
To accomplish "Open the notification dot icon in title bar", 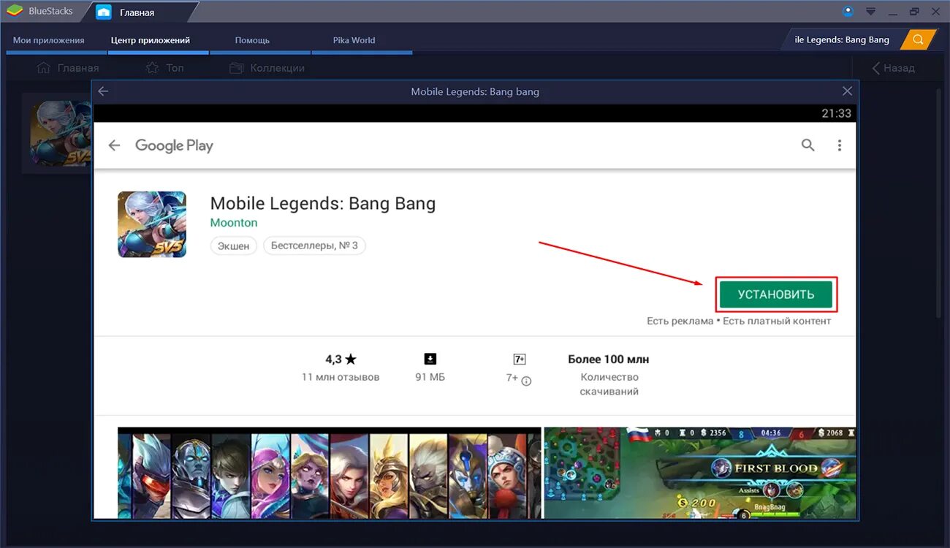I will click(847, 10).
